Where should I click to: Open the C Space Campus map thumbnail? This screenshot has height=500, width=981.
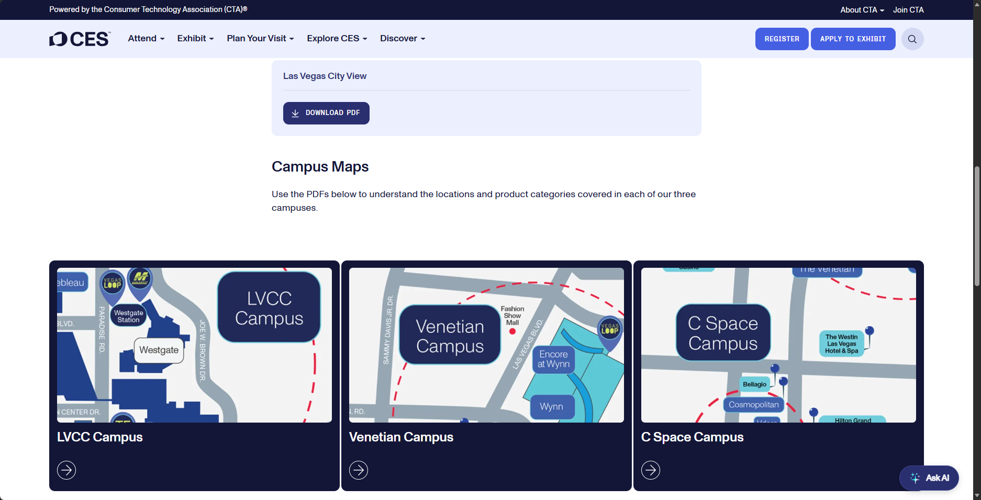(x=778, y=345)
